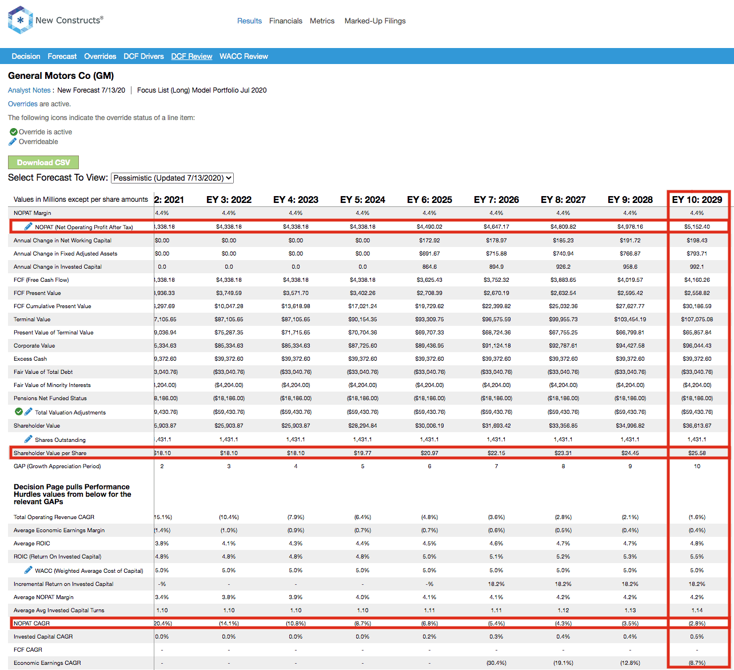Click the pencil legend icon labeled Overrideable
Viewport: 734px width, 670px height.
click(x=13, y=142)
